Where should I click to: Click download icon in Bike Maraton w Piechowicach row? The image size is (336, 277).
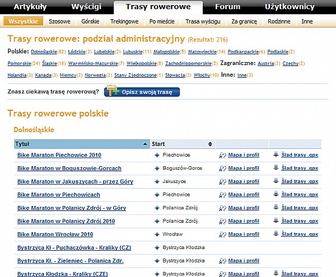click(x=276, y=194)
